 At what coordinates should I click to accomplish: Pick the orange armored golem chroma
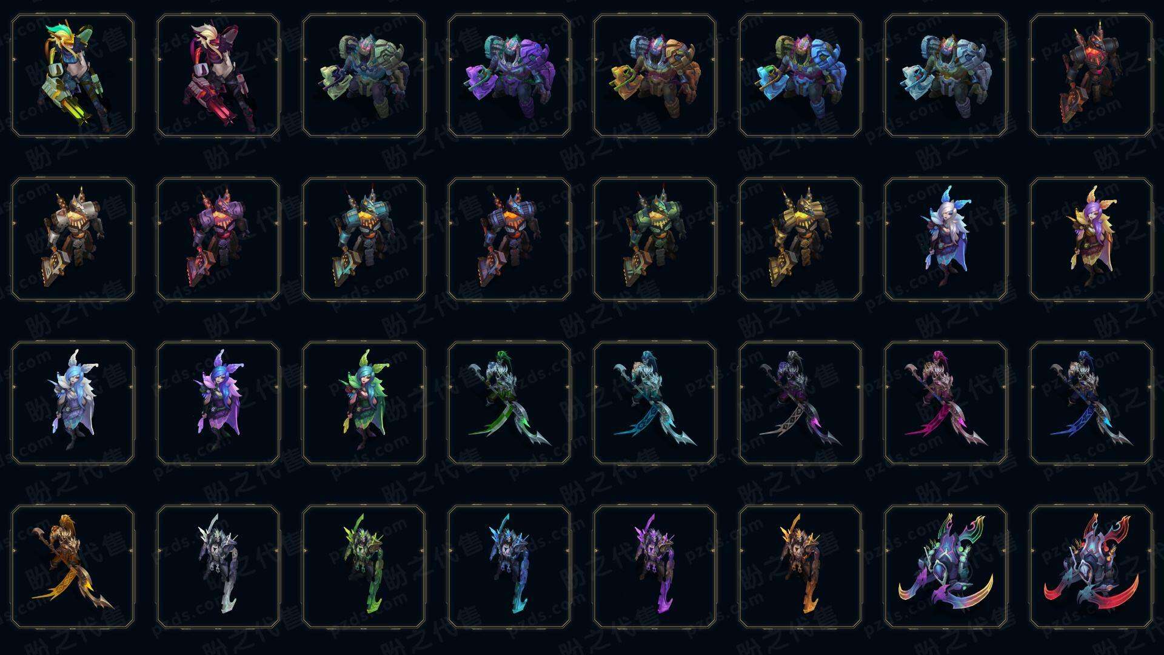(x=655, y=75)
